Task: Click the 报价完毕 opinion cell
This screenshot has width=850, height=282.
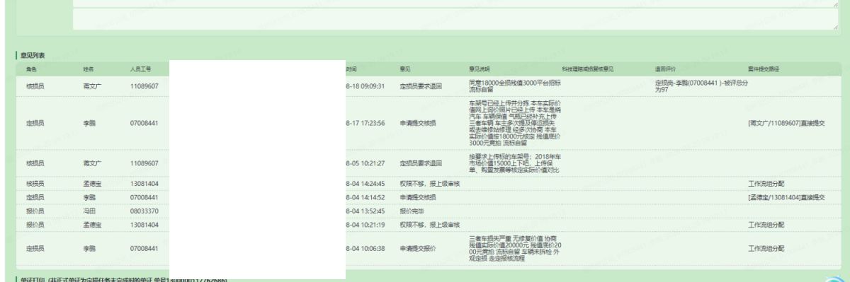Action: (x=412, y=211)
